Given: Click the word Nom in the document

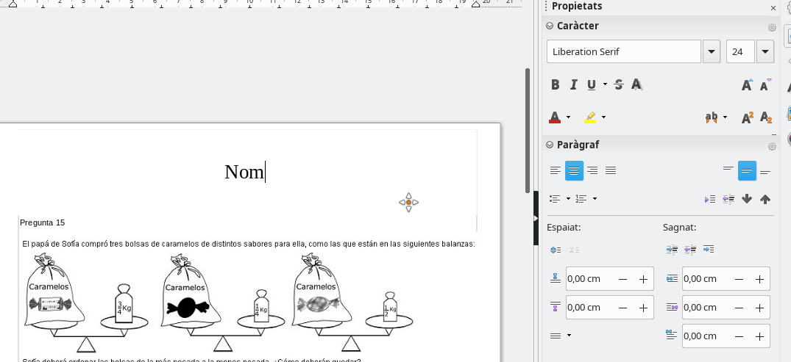Looking at the screenshot, I should pyautogui.click(x=244, y=173).
